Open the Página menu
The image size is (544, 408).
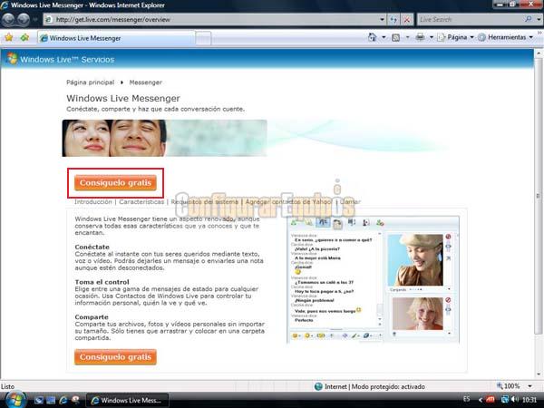click(x=455, y=37)
